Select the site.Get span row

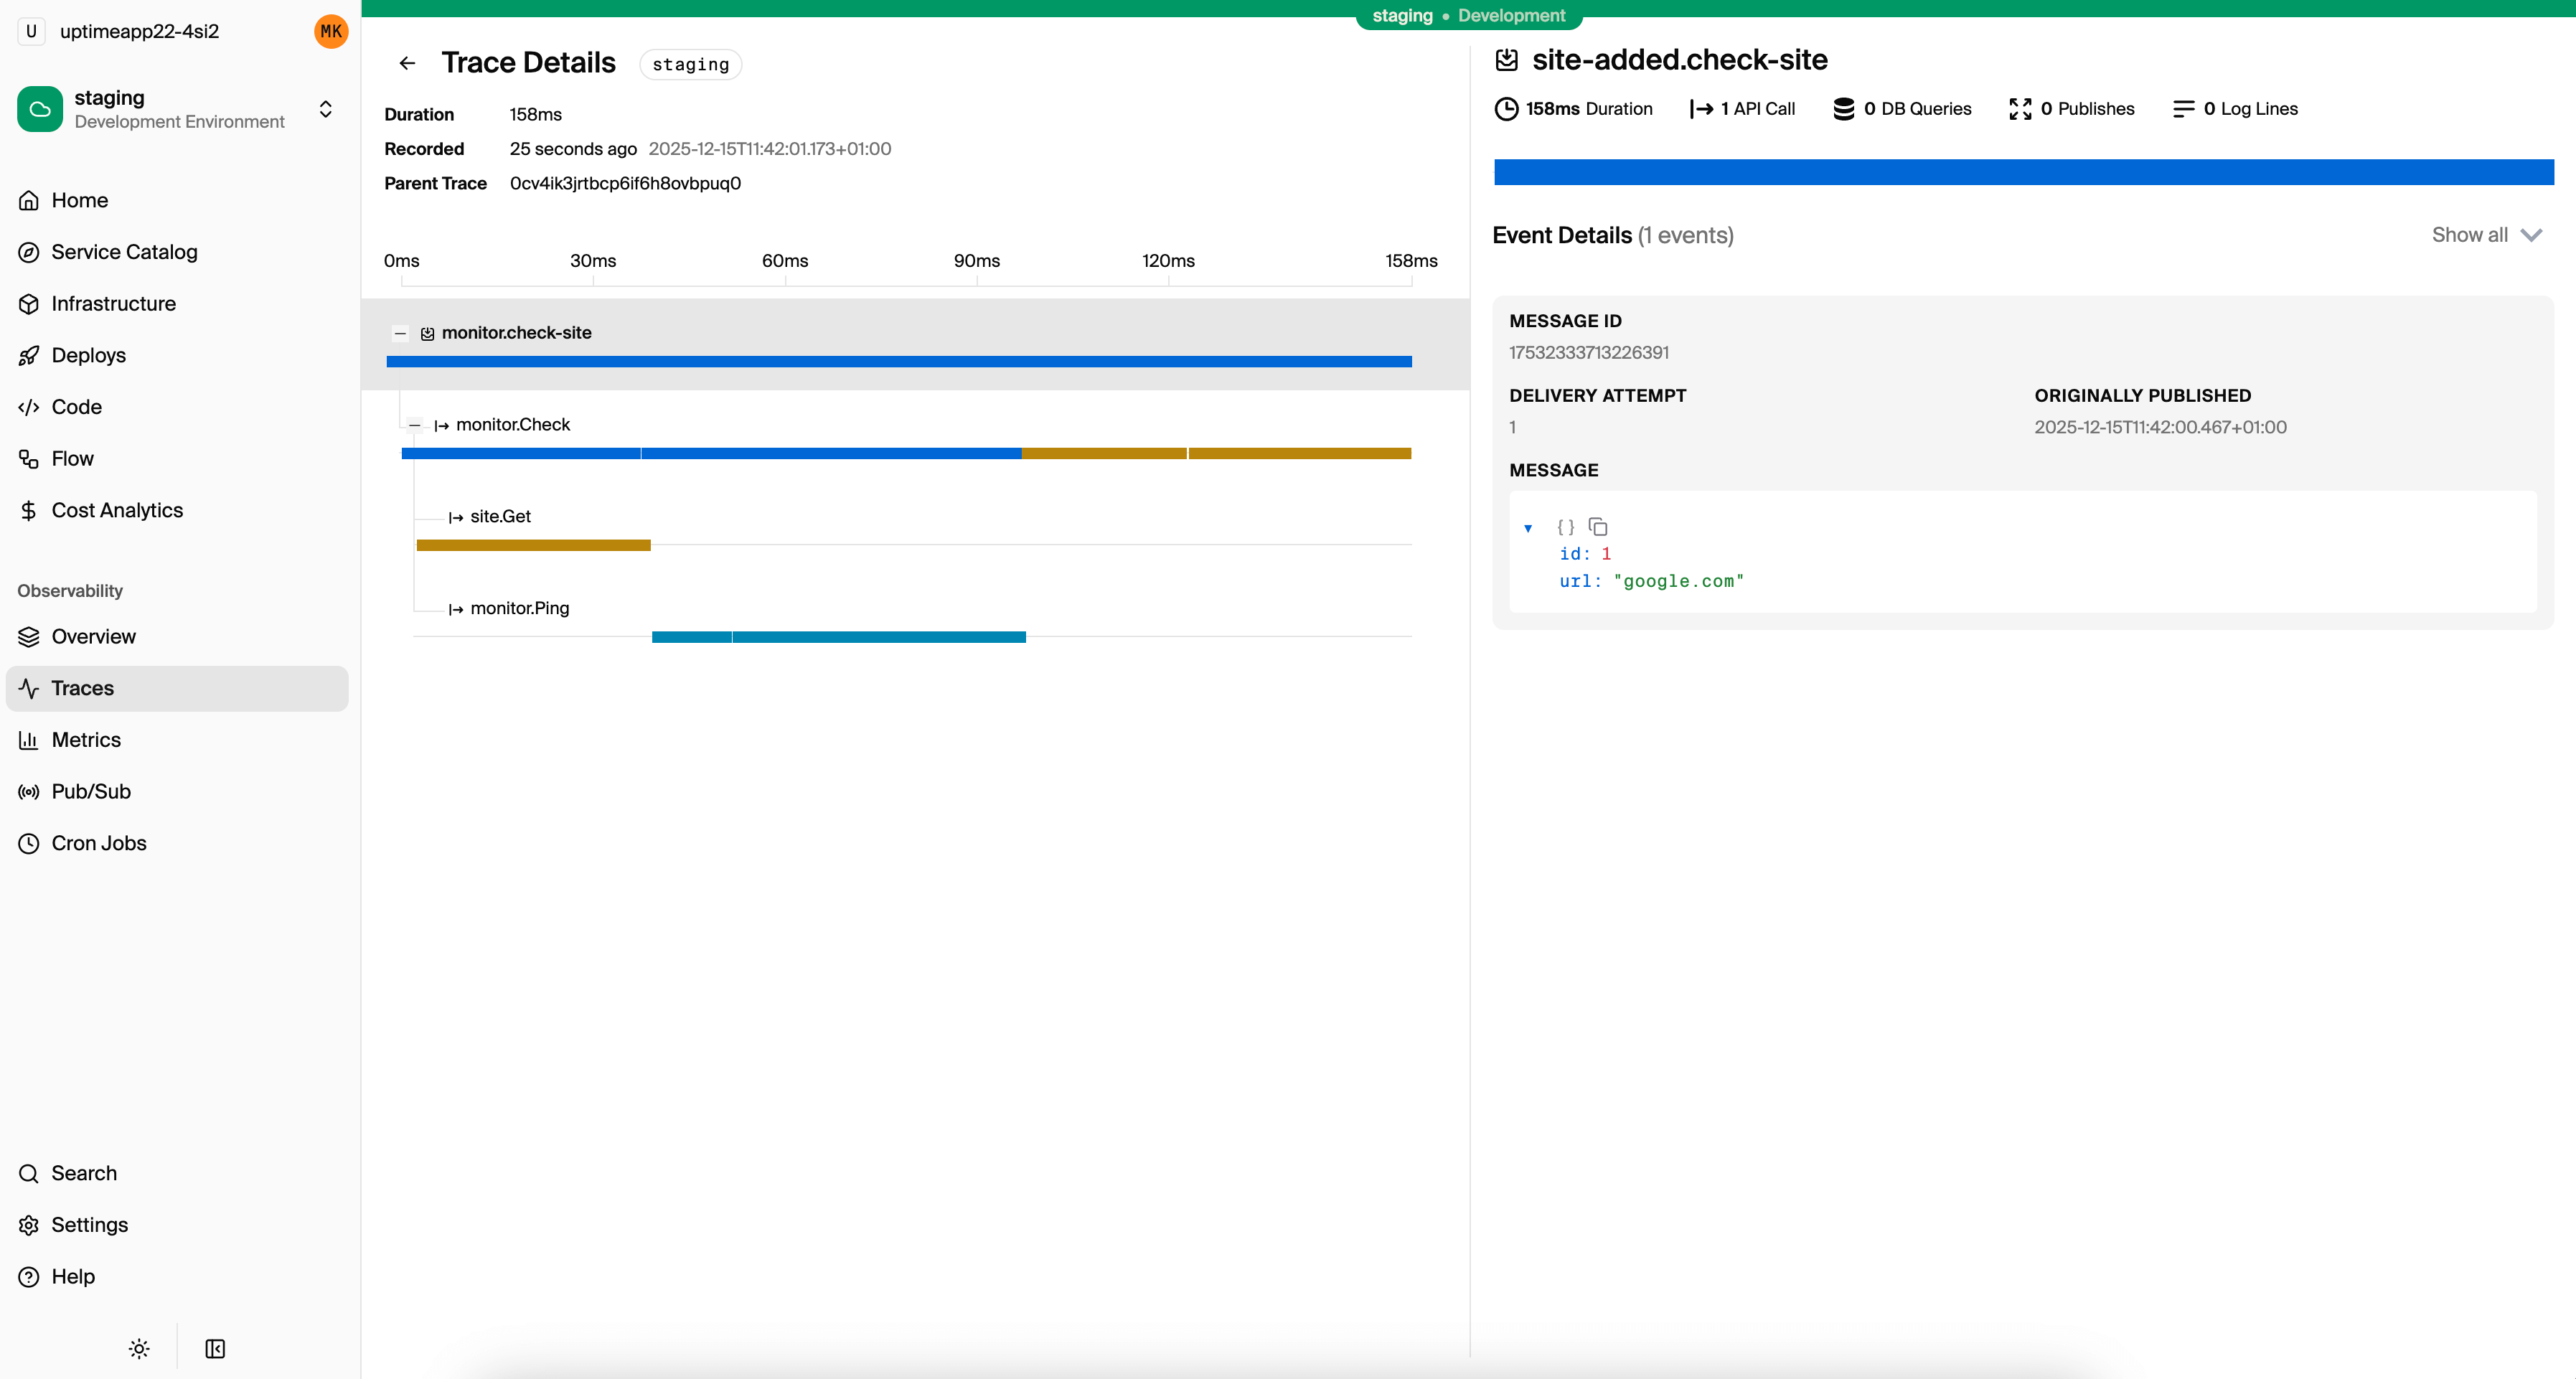pyautogui.click(x=500, y=516)
